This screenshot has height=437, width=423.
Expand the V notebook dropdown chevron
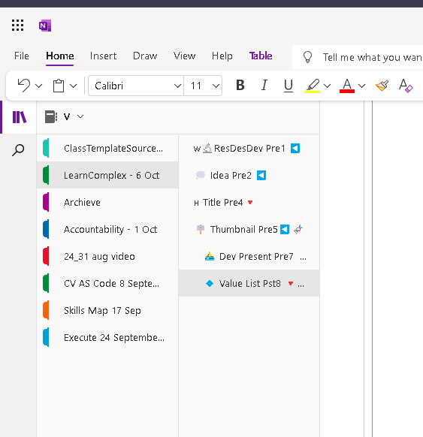click(80, 116)
